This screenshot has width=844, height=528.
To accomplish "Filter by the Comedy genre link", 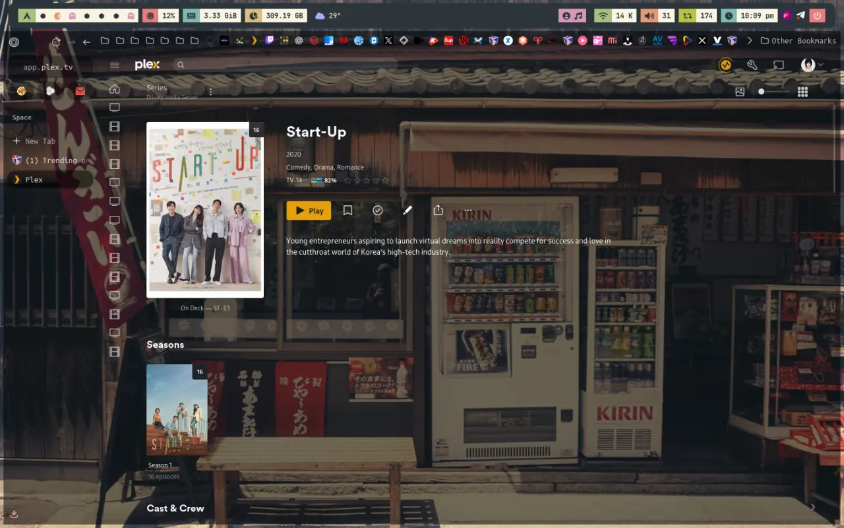I will tap(298, 168).
